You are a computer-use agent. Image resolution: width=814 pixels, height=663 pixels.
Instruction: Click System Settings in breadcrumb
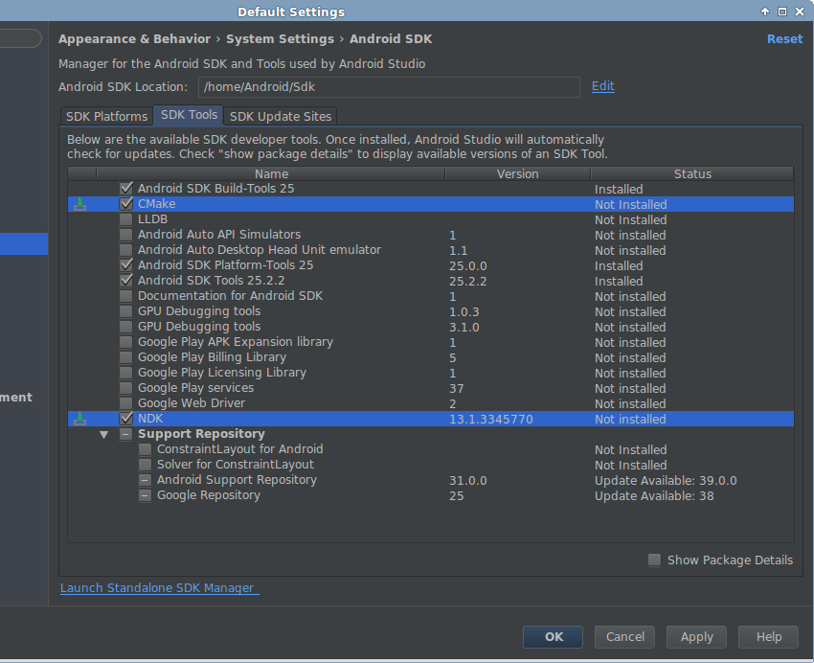pyautogui.click(x=280, y=39)
